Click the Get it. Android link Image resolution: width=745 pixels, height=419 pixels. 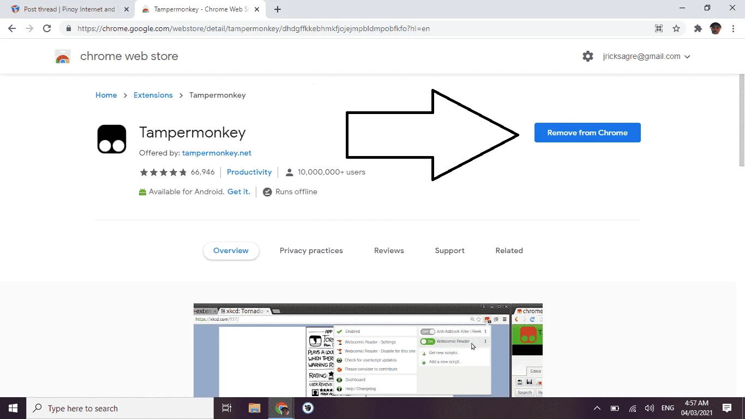point(239,191)
